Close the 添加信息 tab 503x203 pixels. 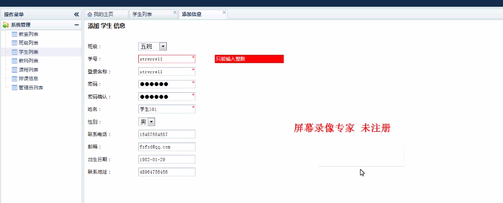(x=224, y=12)
